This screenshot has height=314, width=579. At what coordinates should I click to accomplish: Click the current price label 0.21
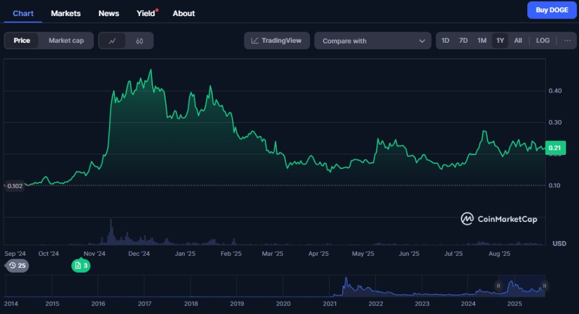click(x=555, y=148)
